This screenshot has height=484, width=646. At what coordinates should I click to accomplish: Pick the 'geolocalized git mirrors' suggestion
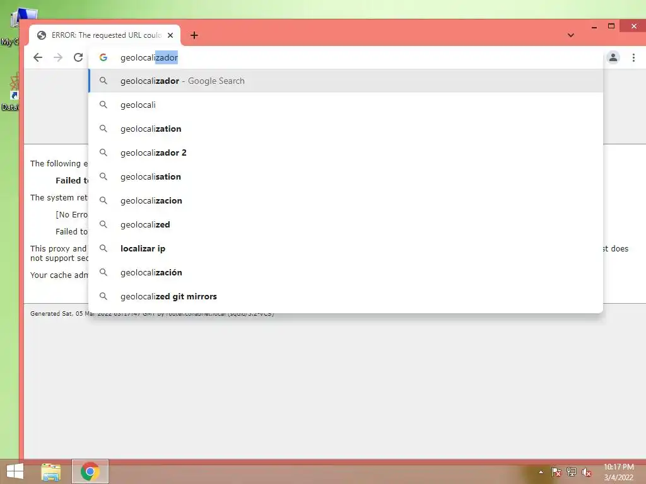(x=346, y=296)
